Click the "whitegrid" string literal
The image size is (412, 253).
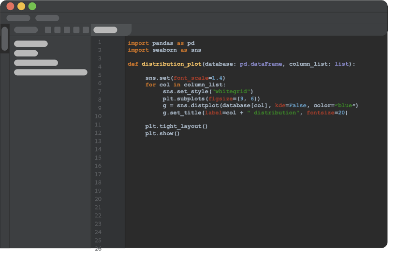(231, 92)
